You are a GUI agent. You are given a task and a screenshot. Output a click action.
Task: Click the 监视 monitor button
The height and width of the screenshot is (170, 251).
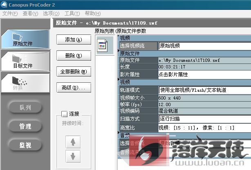click(25, 145)
